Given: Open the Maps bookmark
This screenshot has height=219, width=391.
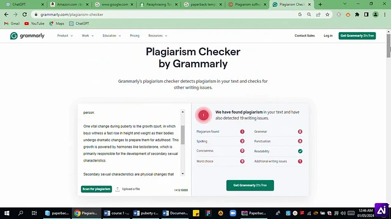Looking at the screenshot, I should 57,24.
